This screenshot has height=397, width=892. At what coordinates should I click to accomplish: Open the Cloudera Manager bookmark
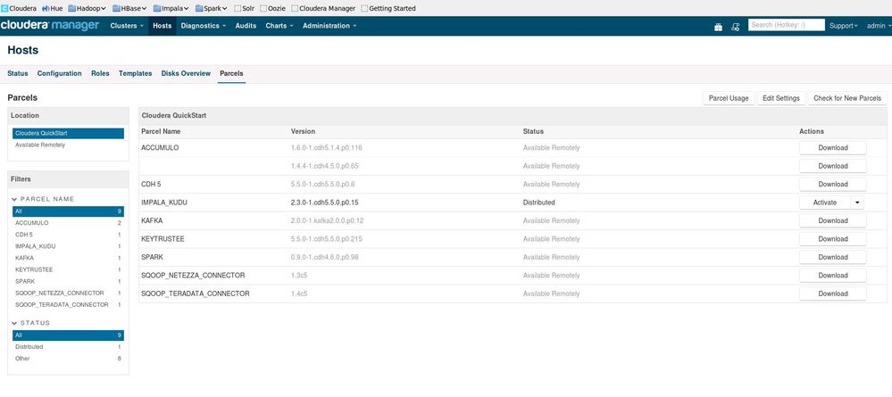point(323,9)
